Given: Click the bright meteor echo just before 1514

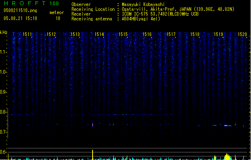Looking at the screenshot, I should [93, 125].
